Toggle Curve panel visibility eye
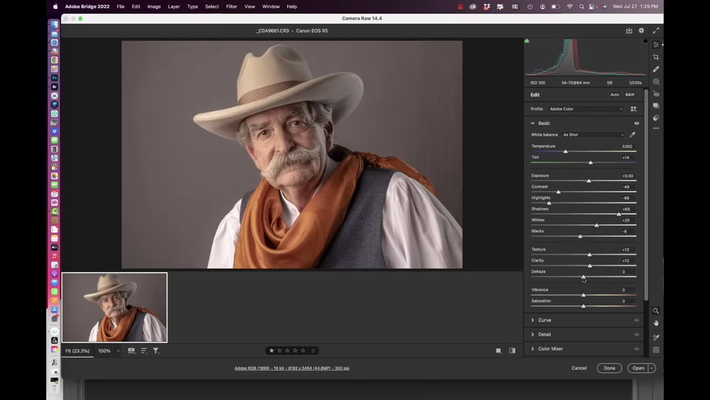Screen dimensions: 710x400 point(637,320)
